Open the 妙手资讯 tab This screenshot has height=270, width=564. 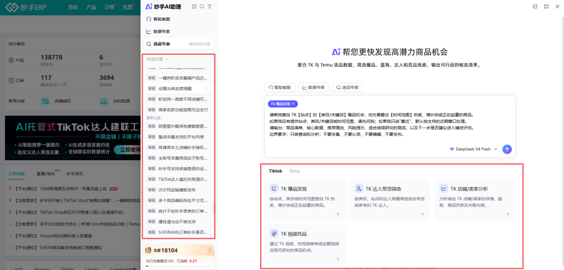(x=75, y=173)
